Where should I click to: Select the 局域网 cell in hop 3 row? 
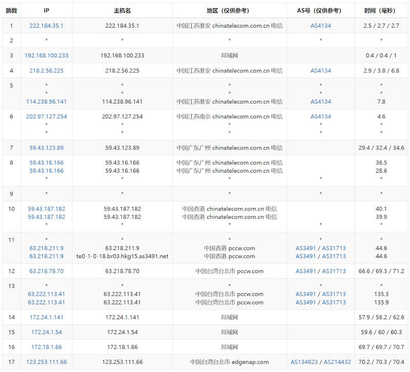pyautogui.click(x=229, y=55)
